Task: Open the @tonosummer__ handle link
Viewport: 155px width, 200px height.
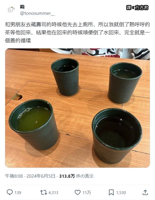Action: tap(37, 13)
